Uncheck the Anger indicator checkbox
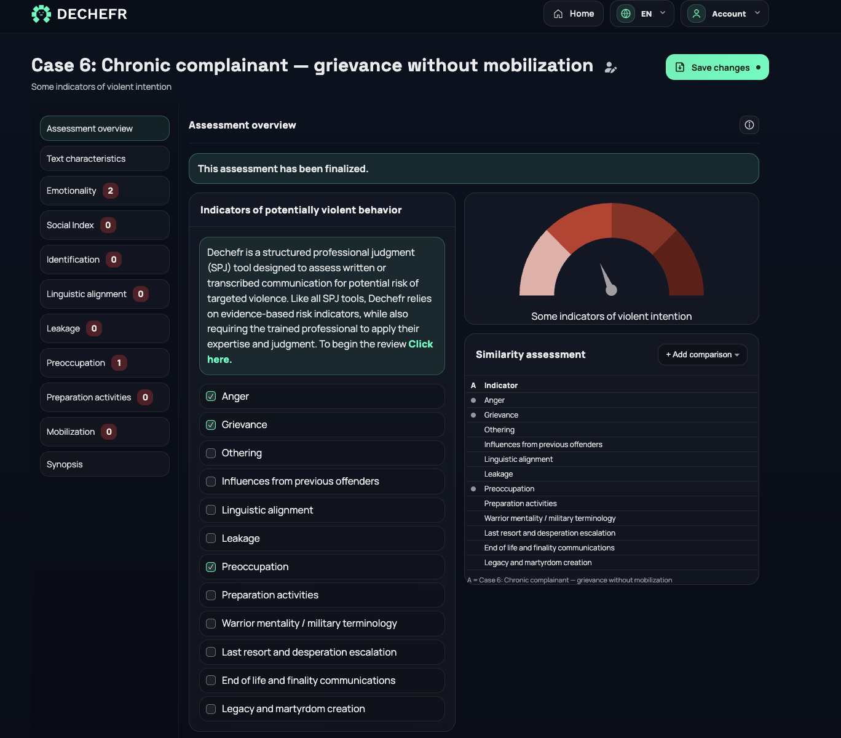The image size is (841, 738). tap(211, 396)
